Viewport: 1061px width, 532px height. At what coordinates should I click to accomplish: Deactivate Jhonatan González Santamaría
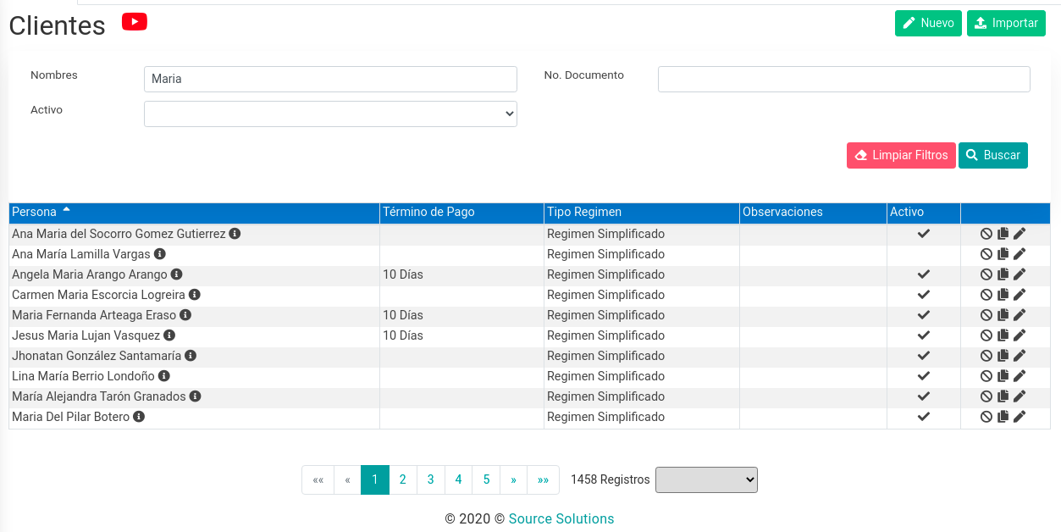986,356
